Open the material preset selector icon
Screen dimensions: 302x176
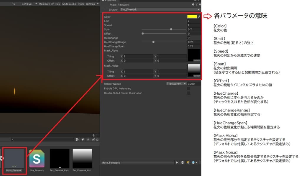196,4
